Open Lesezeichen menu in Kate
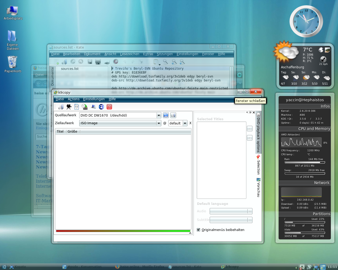 coord(130,54)
